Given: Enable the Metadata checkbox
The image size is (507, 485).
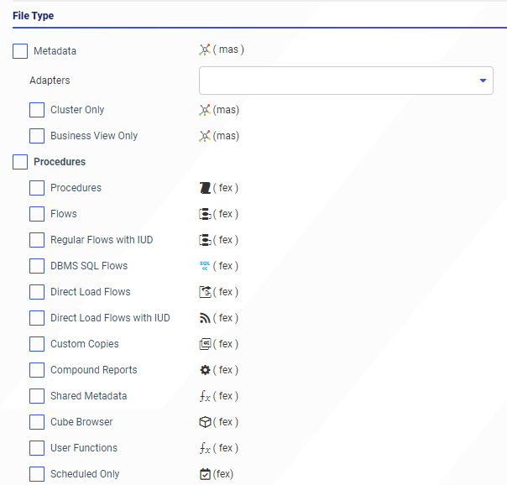Looking at the screenshot, I should (x=21, y=51).
